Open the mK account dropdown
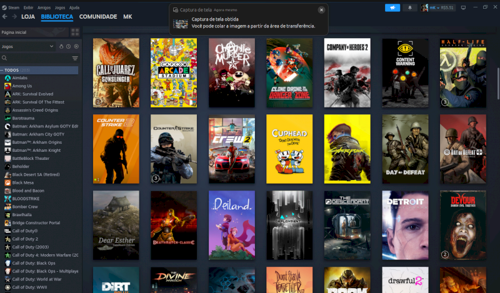 pos(437,7)
